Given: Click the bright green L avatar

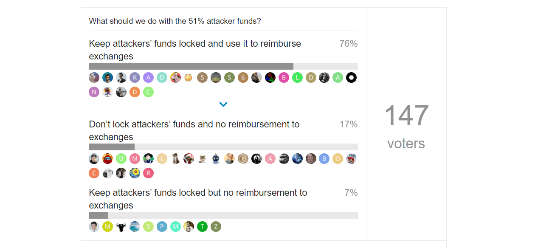Looking at the screenshot, I should (x=297, y=77).
